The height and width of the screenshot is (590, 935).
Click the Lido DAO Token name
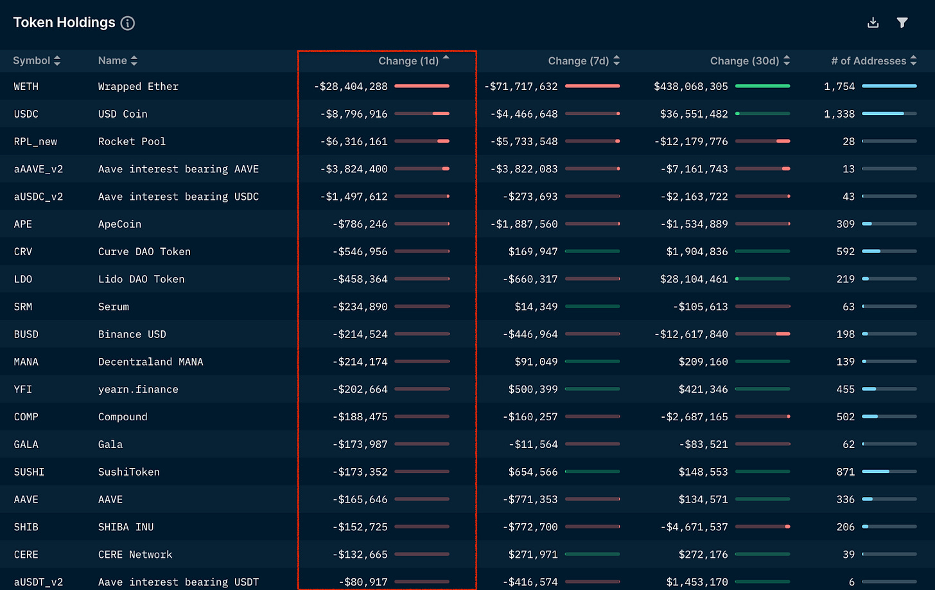coord(141,279)
